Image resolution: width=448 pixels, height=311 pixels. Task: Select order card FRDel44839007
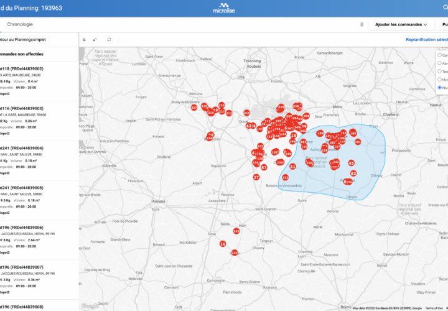tap(39, 279)
